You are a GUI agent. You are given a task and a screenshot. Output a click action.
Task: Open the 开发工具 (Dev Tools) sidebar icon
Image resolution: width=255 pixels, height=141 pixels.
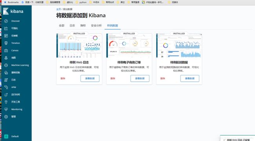click(x=6, y=102)
